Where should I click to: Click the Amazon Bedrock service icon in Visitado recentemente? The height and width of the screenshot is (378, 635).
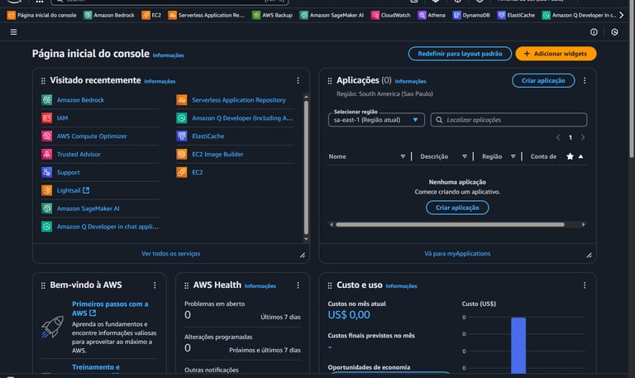point(46,99)
